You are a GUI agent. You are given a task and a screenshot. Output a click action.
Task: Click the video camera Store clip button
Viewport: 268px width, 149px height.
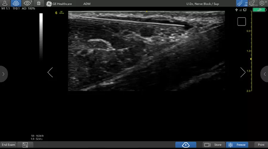[x=207, y=145]
